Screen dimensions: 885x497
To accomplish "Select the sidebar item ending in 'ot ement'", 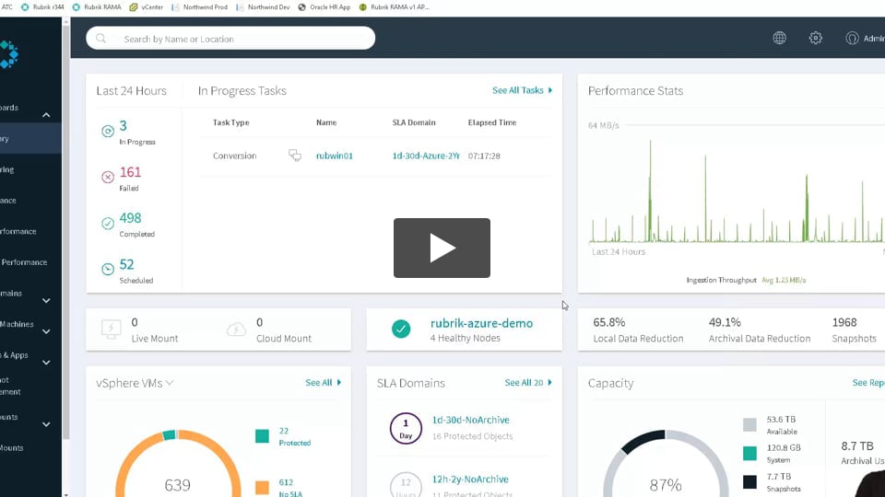I will [10, 386].
